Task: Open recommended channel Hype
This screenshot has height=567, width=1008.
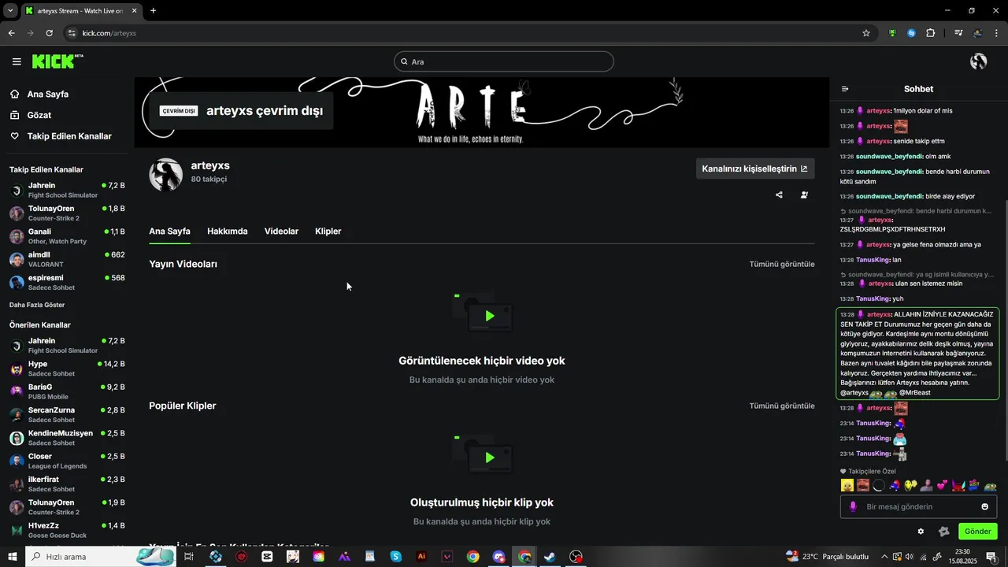Action: tap(67, 369)
